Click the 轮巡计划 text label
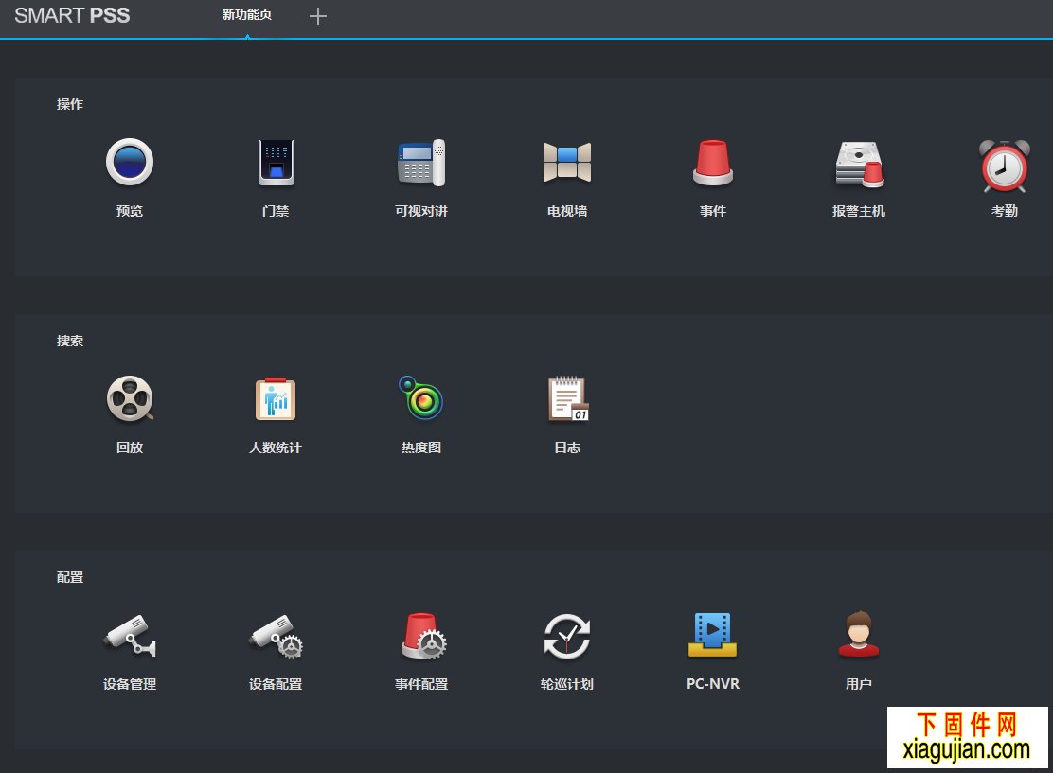This screenshot has height=773, width=1053. 567,684
